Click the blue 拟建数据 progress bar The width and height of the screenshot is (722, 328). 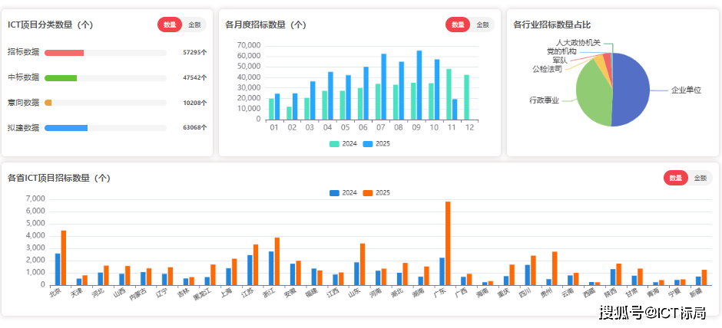pos(66,128)
